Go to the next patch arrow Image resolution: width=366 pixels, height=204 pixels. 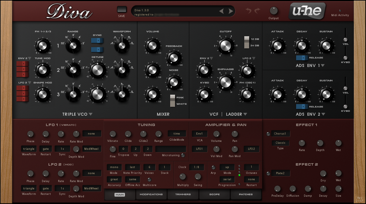[x=231, y=12]
